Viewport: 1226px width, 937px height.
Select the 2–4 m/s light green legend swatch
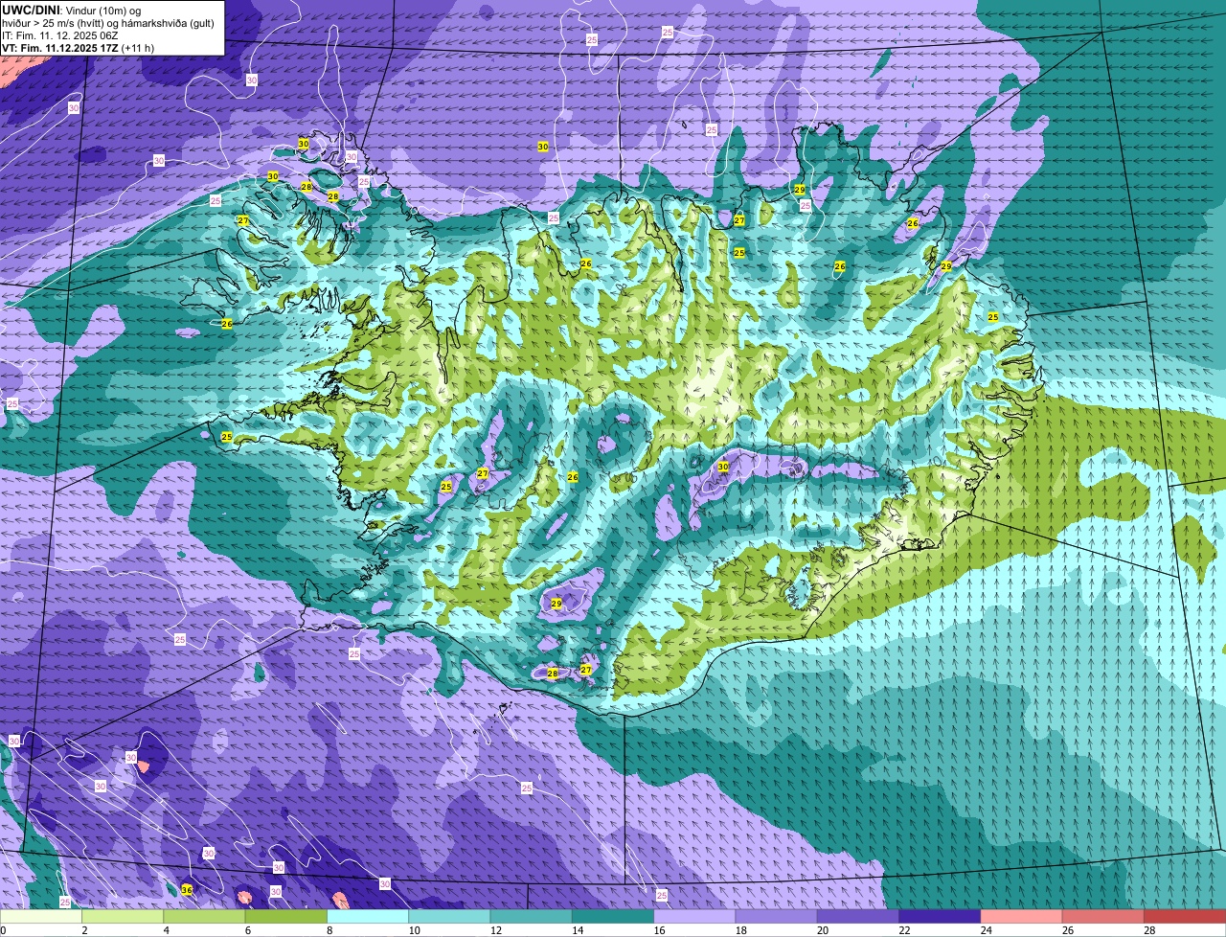pos(123,917)
